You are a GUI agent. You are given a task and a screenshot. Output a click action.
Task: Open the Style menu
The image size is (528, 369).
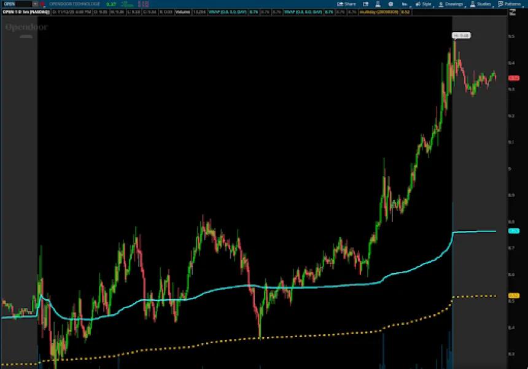coord(423,4)
